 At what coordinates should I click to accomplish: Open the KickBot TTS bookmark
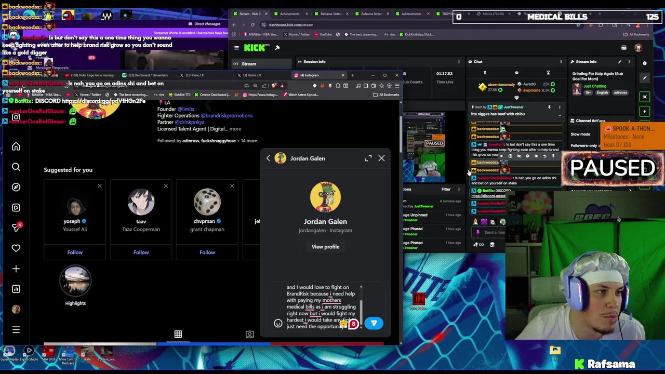(x=180, y=95)
